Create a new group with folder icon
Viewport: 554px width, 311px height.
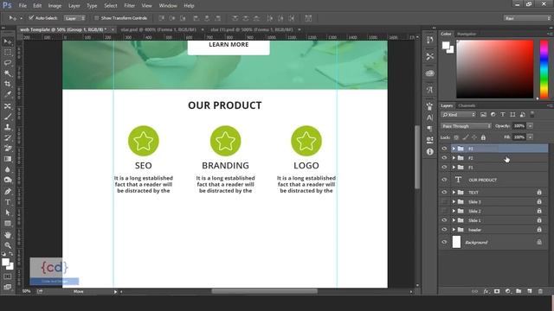(519, 291)
